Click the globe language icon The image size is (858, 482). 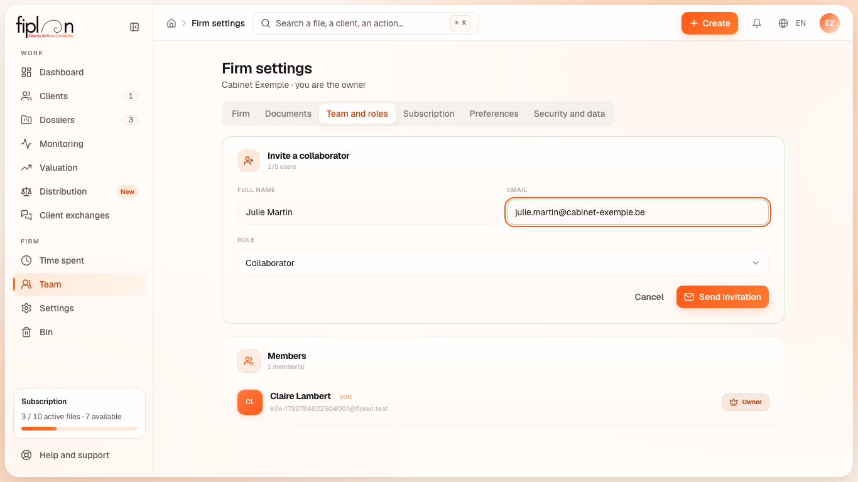point(783,23)
